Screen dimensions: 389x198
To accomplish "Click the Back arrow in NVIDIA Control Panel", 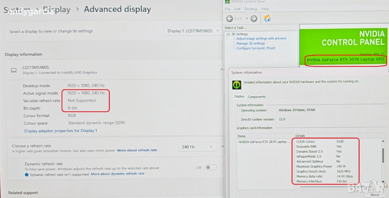I will point(230,19).
